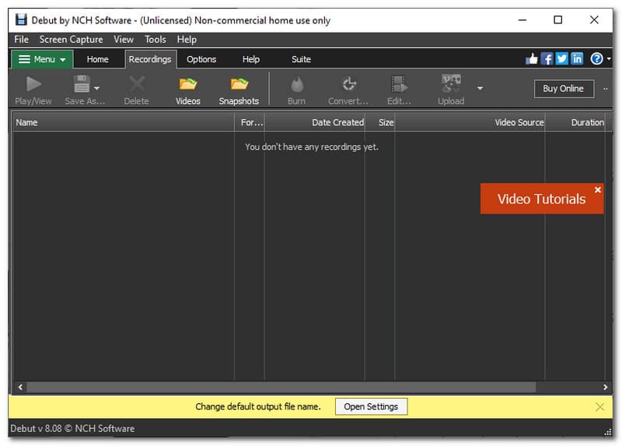
Task: Open the Facebook share icon
Action: coord(547,59)
